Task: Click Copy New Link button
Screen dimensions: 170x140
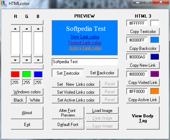Action: (143, 65)
